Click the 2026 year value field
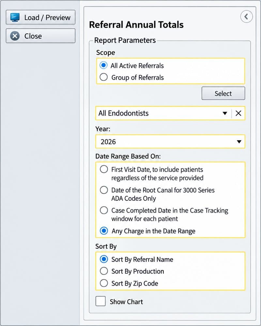 tap(170, 141)
